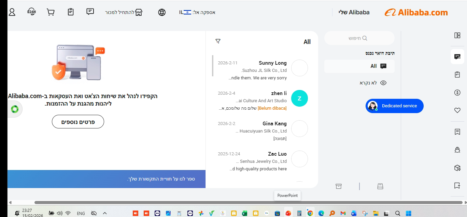Open the archive box icon below inbox
This screenshot has width=467, height=217.
[339, 186]
